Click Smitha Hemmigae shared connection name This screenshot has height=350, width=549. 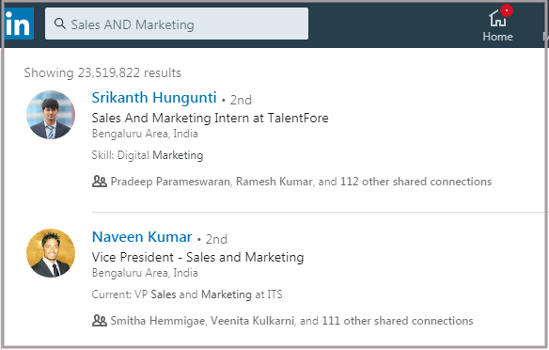click(x=158, y=321)
